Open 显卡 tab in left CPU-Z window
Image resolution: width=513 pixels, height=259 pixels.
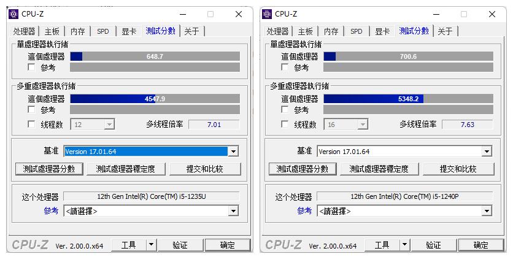129,31
